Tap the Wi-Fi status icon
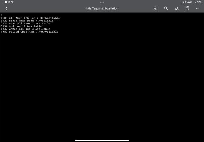Screen dimensions: 204x142 click(x=12, y=2)
